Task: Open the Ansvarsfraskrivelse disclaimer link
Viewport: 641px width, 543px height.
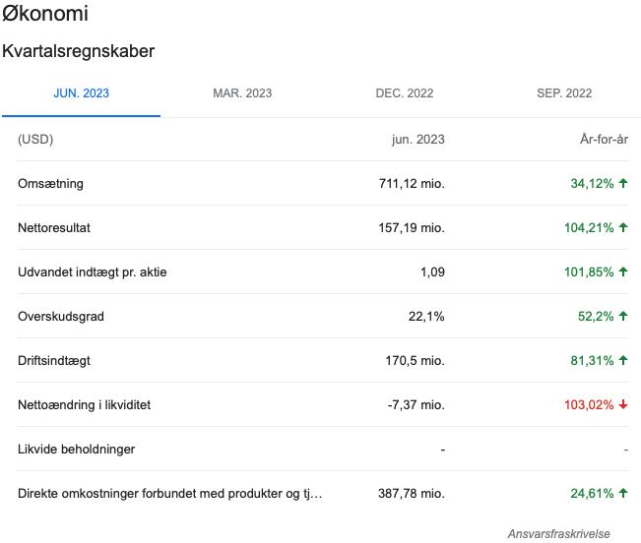Action: click(559, 533)
